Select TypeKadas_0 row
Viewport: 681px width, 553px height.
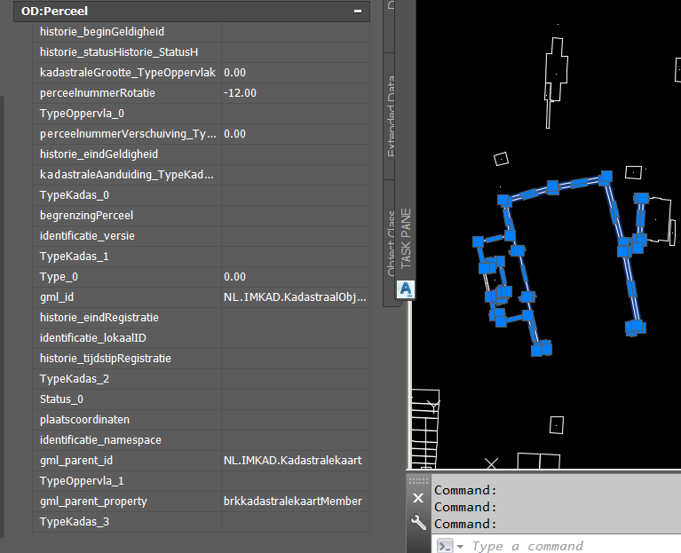(x=201, y=195)
